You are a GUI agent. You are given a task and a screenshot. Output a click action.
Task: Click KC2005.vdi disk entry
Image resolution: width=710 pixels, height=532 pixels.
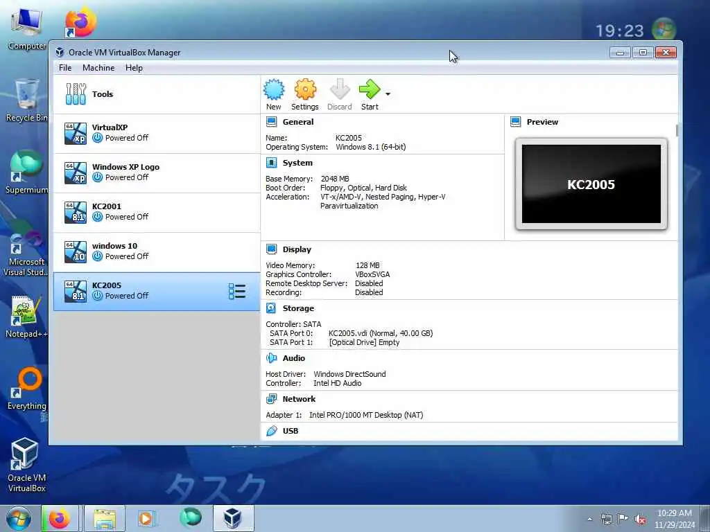click(x=381, y=333)
